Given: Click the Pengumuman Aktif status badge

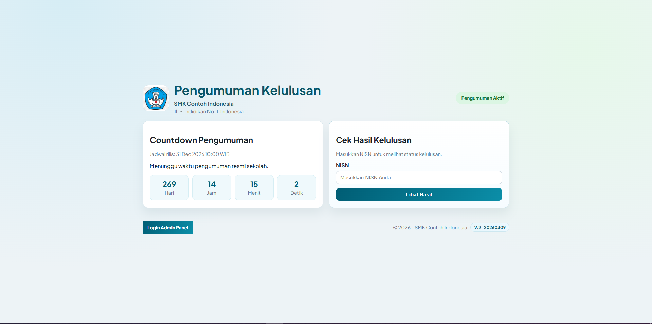Looking at the screenshot, I should point(482,98).
